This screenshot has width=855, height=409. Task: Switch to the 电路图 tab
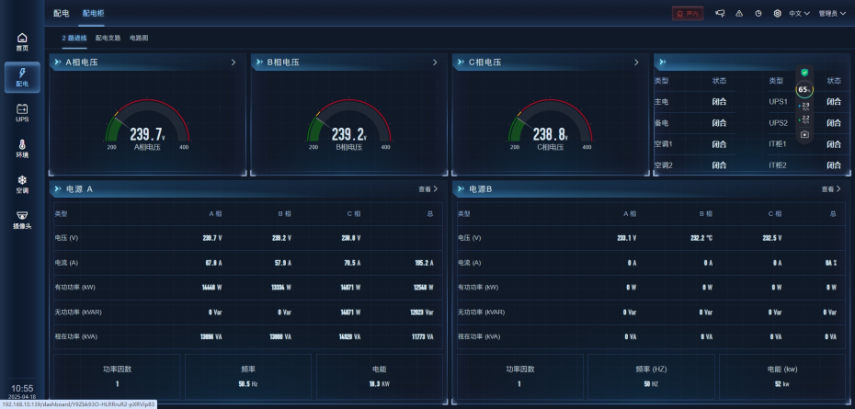point(139,39)
